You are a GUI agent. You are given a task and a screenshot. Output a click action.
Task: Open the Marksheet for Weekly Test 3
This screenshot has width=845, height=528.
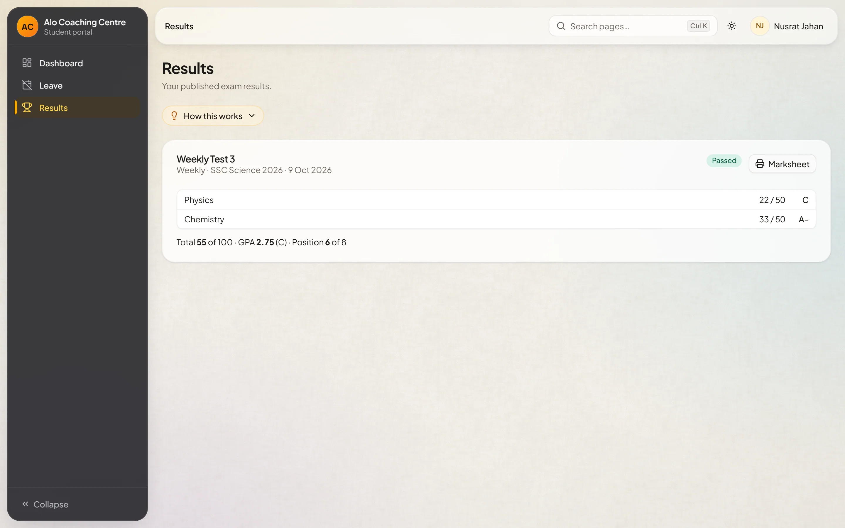coord(782,164)
